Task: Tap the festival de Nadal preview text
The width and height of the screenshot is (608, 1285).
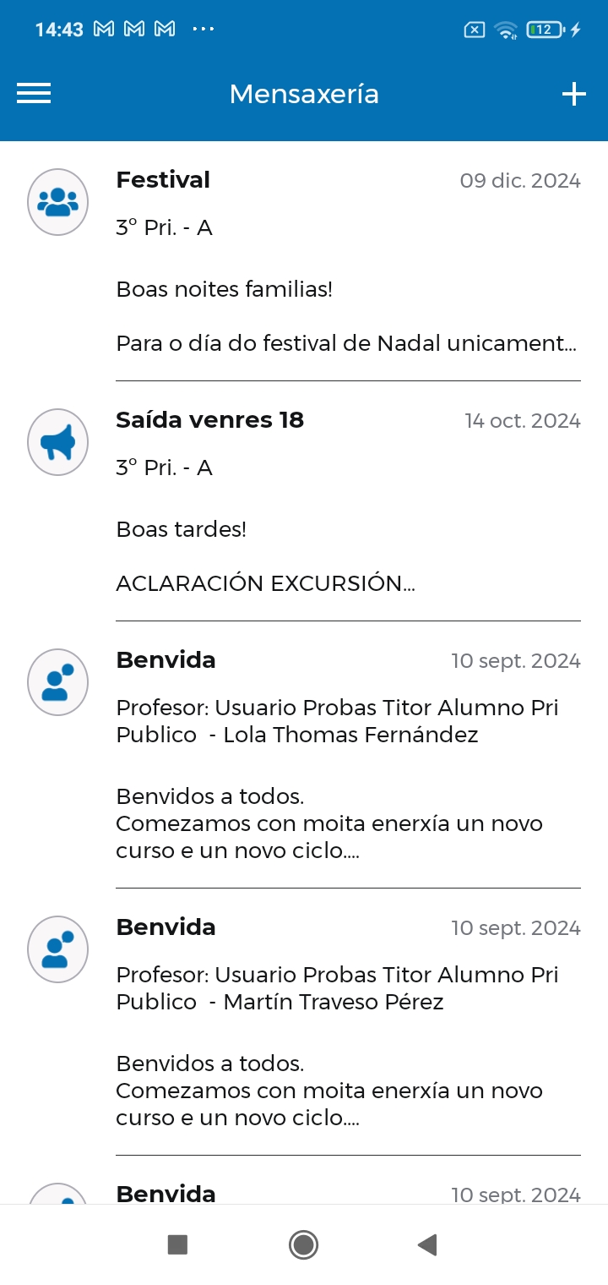Action: (346, 343)
